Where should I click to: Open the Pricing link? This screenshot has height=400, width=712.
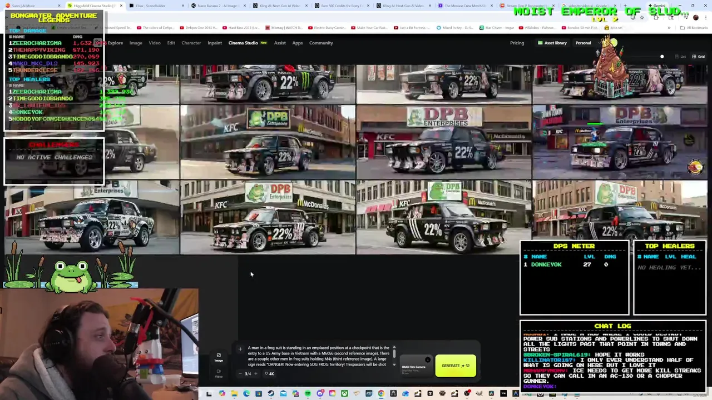coord(517,43)
